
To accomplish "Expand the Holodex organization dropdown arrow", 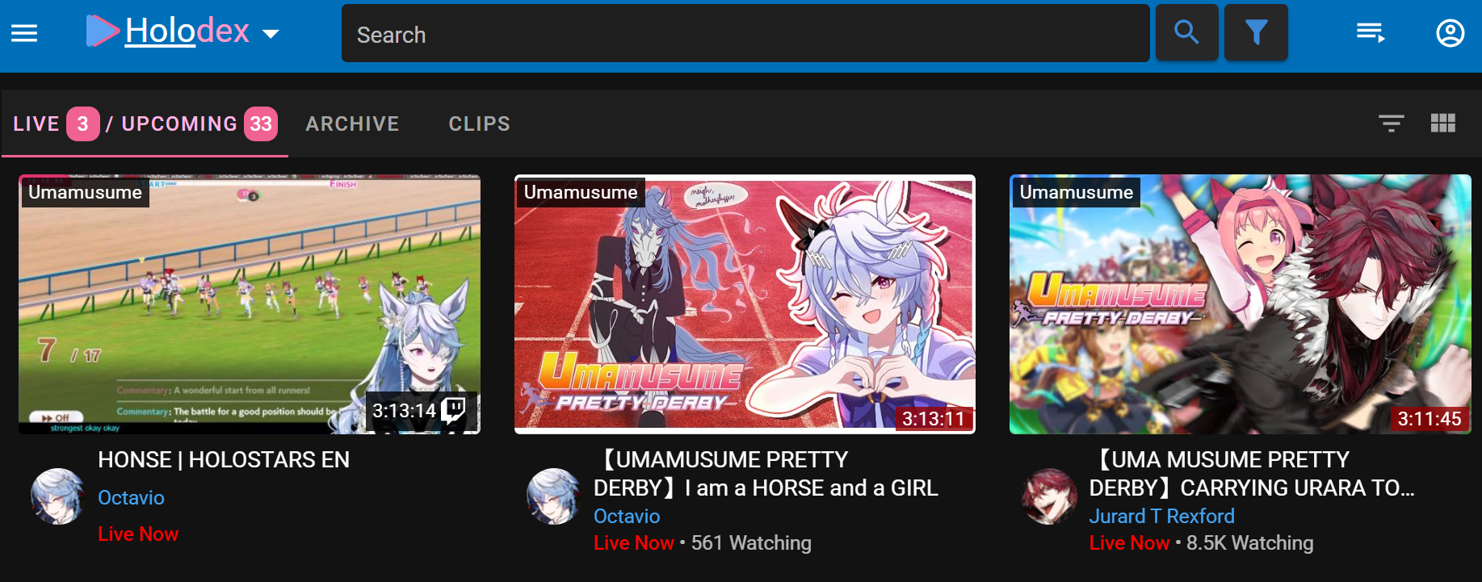I will click(x=271, y=34).
